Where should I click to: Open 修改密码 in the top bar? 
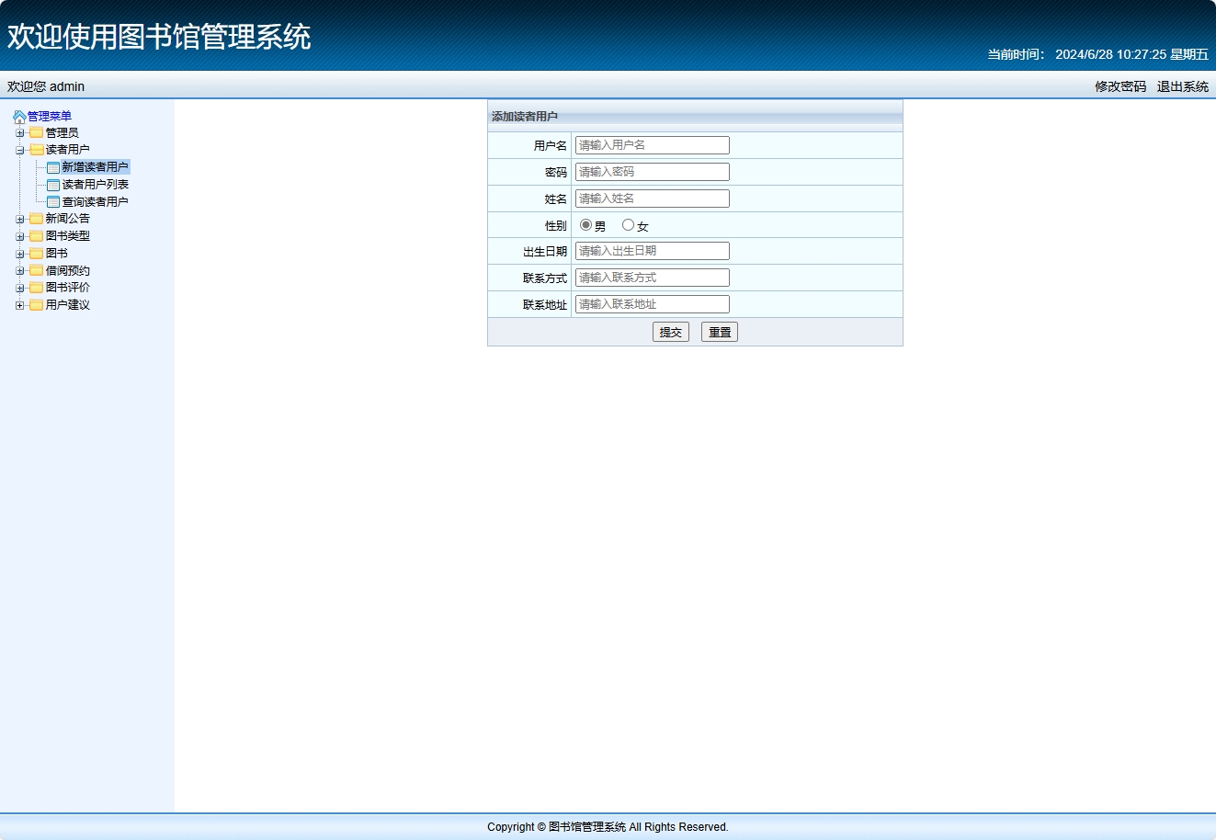(x=1120, y=86)
